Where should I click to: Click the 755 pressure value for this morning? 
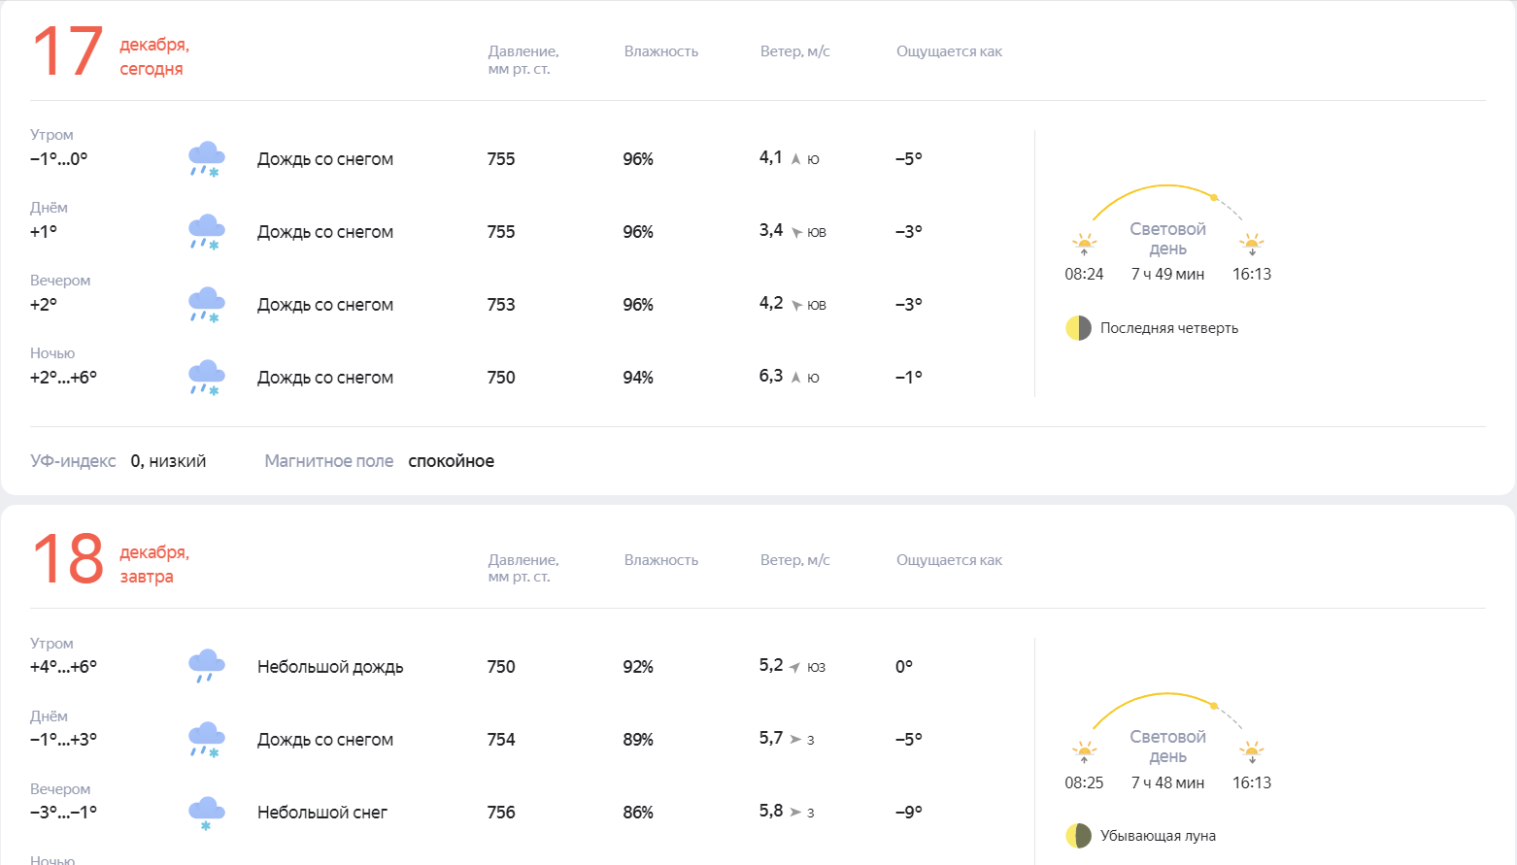[x=501, y=159]
